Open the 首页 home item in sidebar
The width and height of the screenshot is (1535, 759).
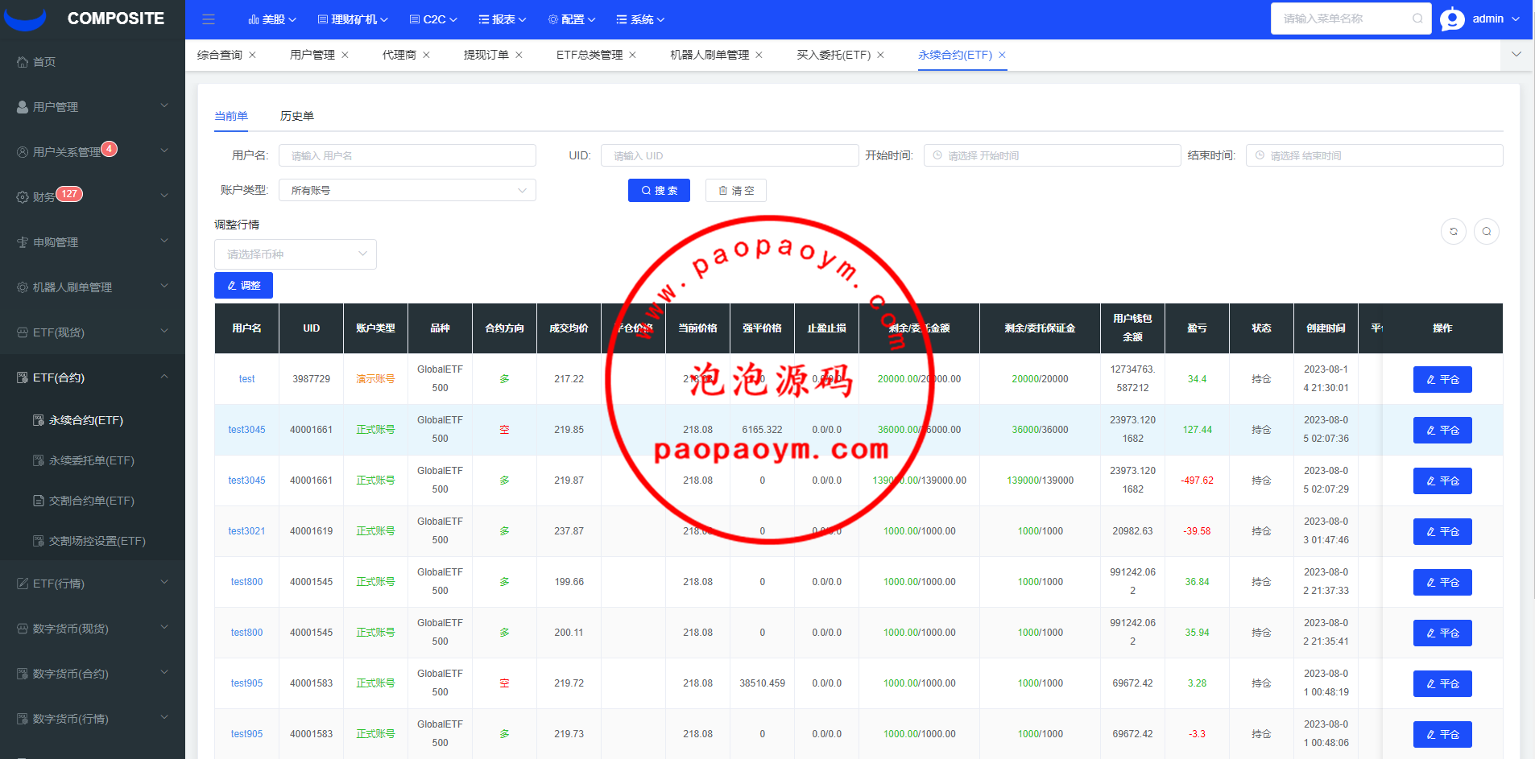pyautogui.click(x=44, y=62)
